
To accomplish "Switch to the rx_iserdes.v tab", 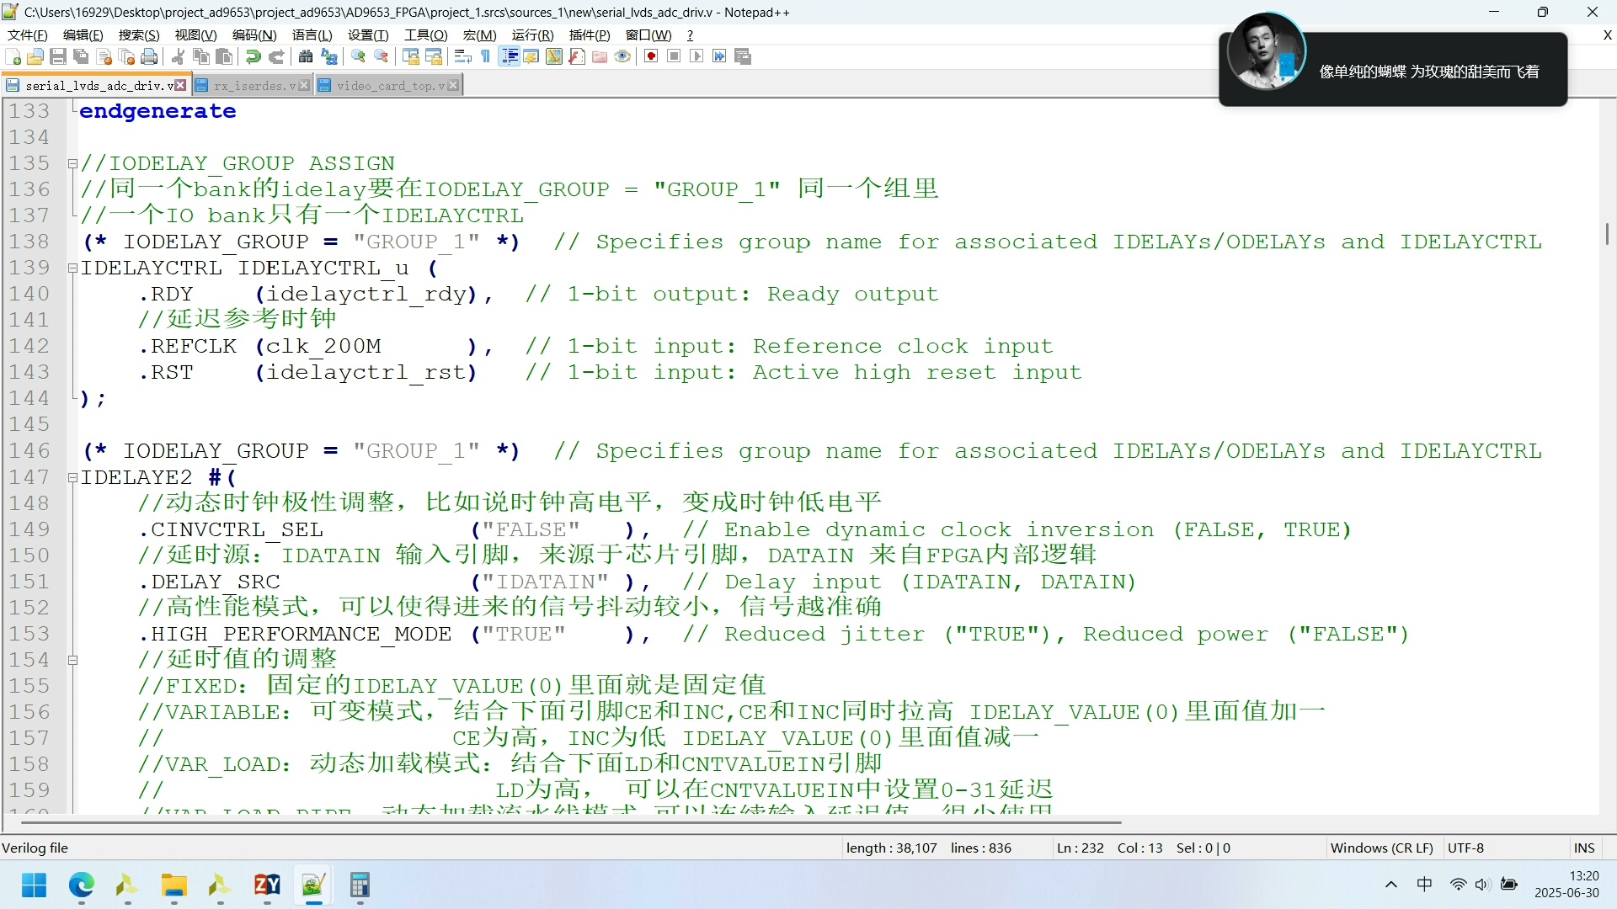I will point(253,85).
